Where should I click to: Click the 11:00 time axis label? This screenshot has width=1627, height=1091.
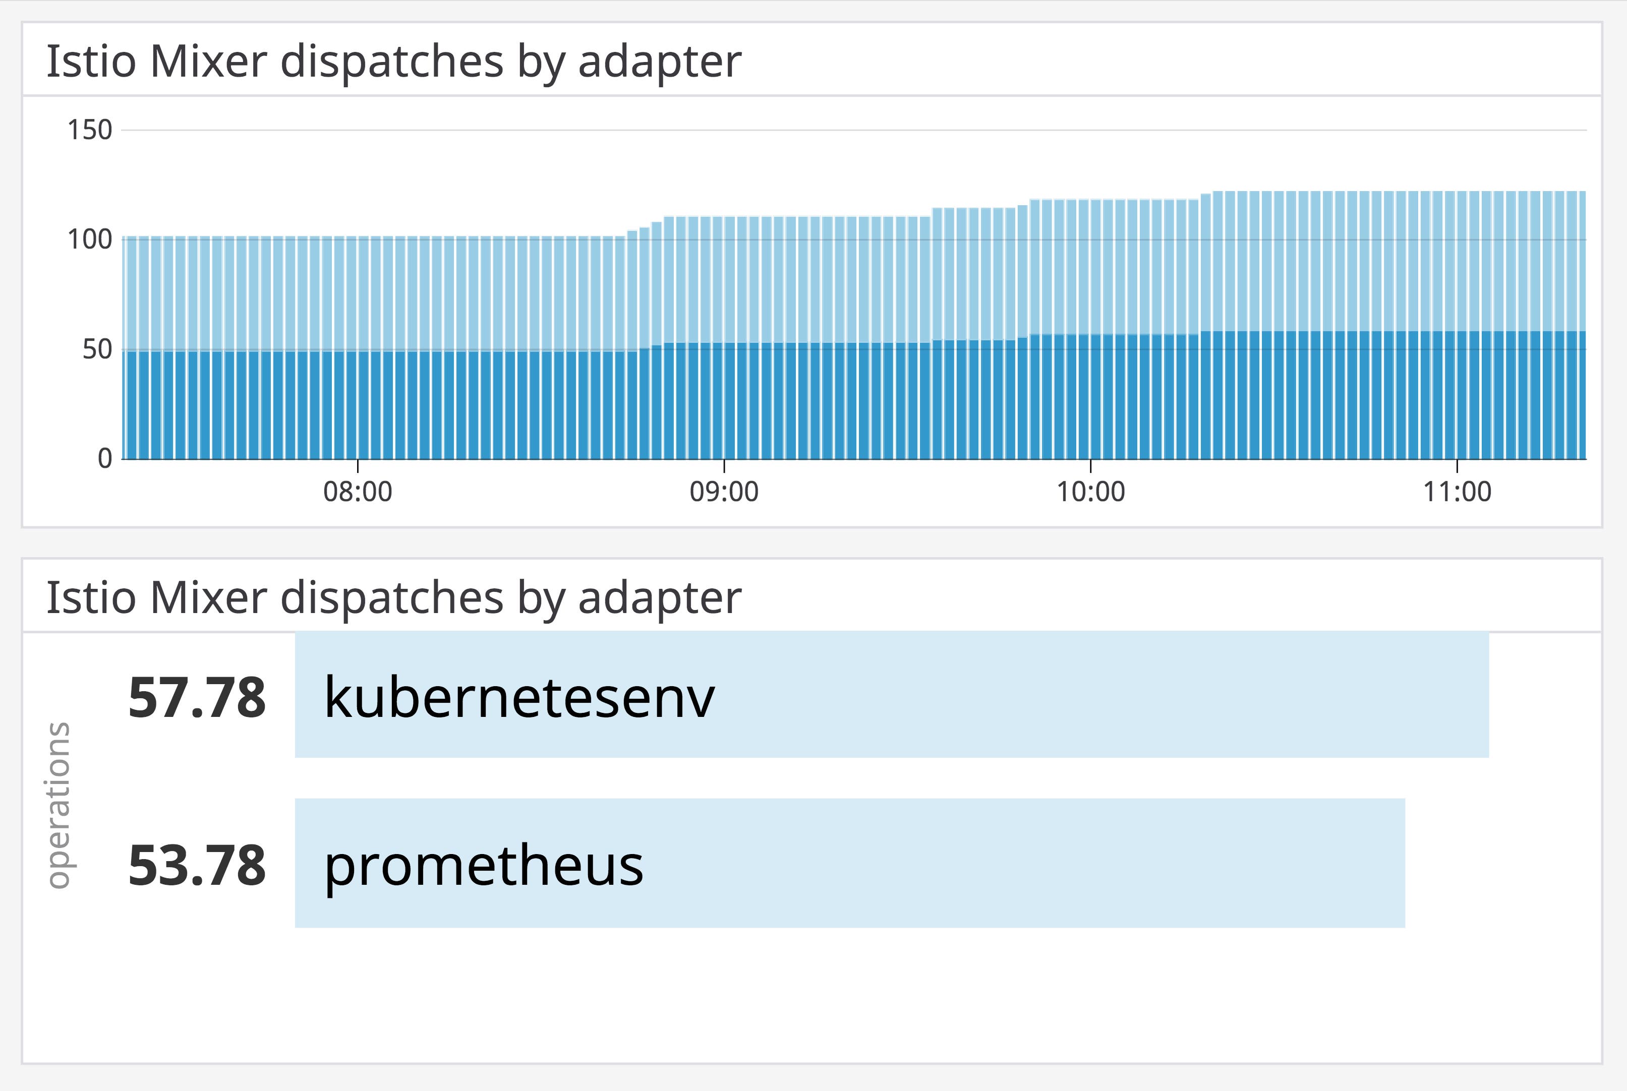pyautogui.click(x=1457, y=492)
